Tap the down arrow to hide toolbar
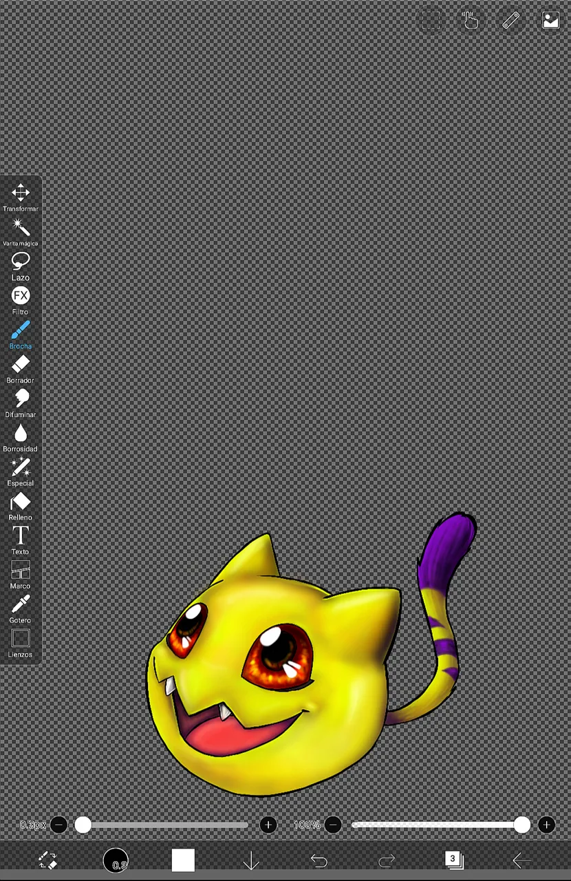 tap(251, 860)
